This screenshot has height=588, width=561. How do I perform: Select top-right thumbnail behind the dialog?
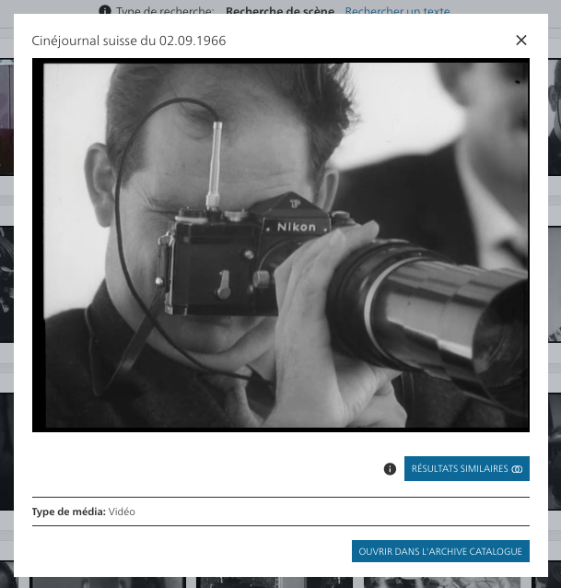[x=554, y=118]
